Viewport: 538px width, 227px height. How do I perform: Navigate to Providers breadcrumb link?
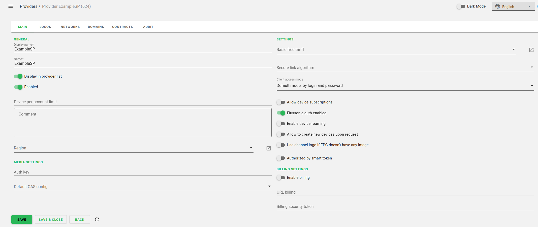point(28,6)
